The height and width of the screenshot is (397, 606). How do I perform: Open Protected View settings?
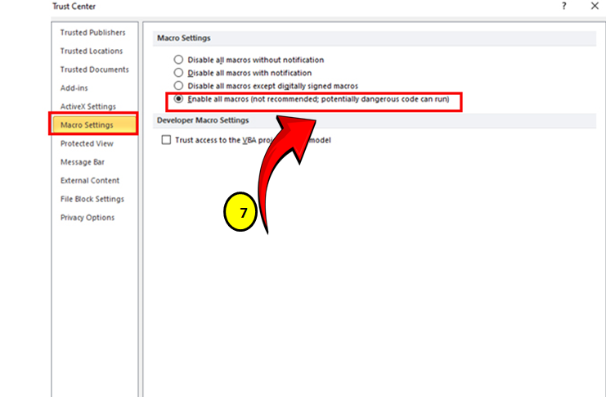[87, 143]
